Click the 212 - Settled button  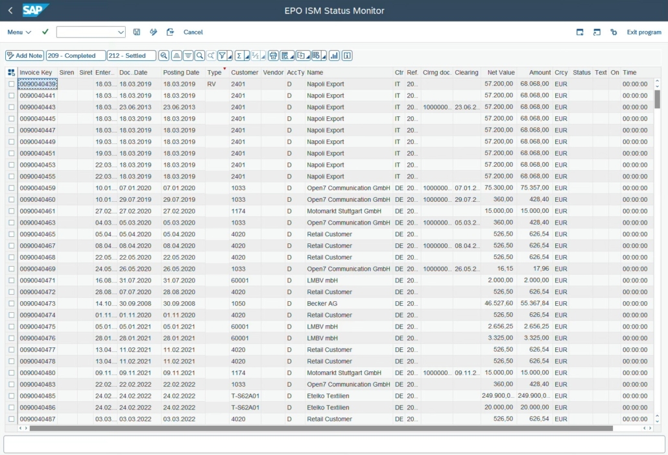[x=131, y=55]
